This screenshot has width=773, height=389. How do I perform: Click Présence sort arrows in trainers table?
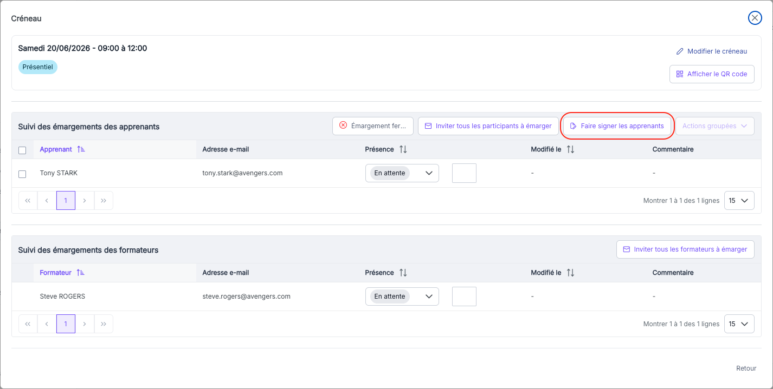[x=403, y=273]
